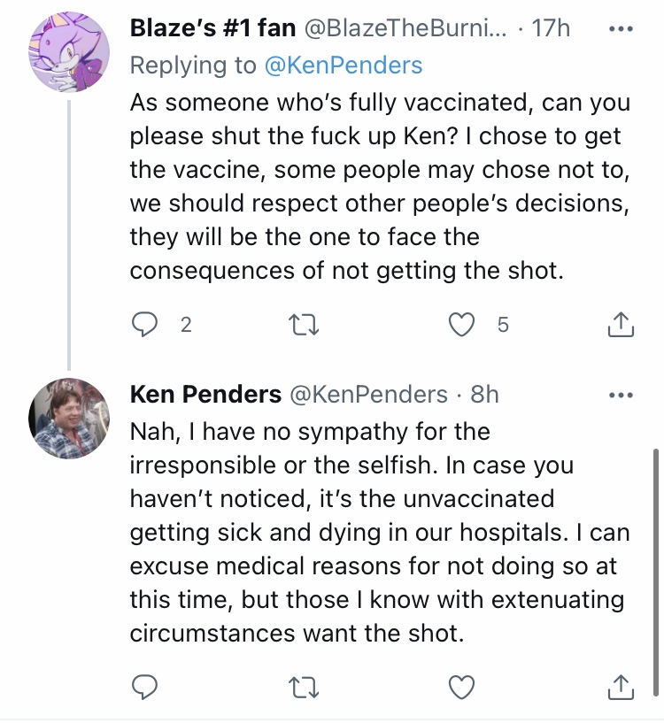Click the 17h tweet timestamp

(551, 28)
